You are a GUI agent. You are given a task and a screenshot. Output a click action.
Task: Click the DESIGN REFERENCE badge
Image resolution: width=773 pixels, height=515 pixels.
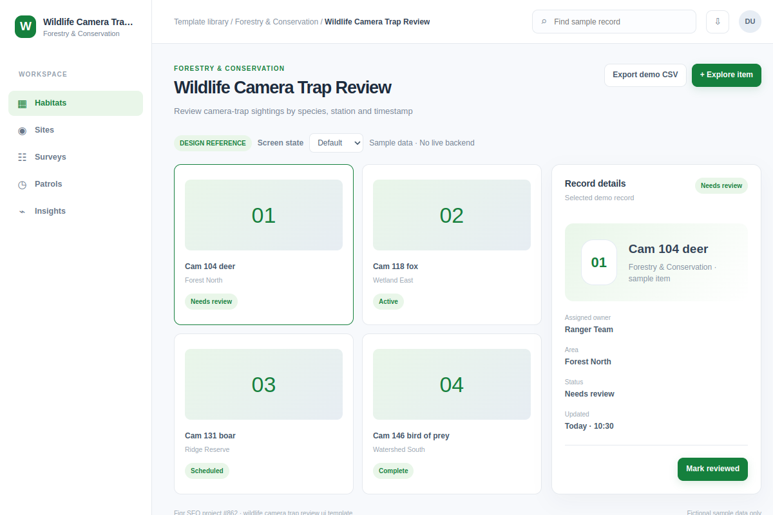coord(213,143)
